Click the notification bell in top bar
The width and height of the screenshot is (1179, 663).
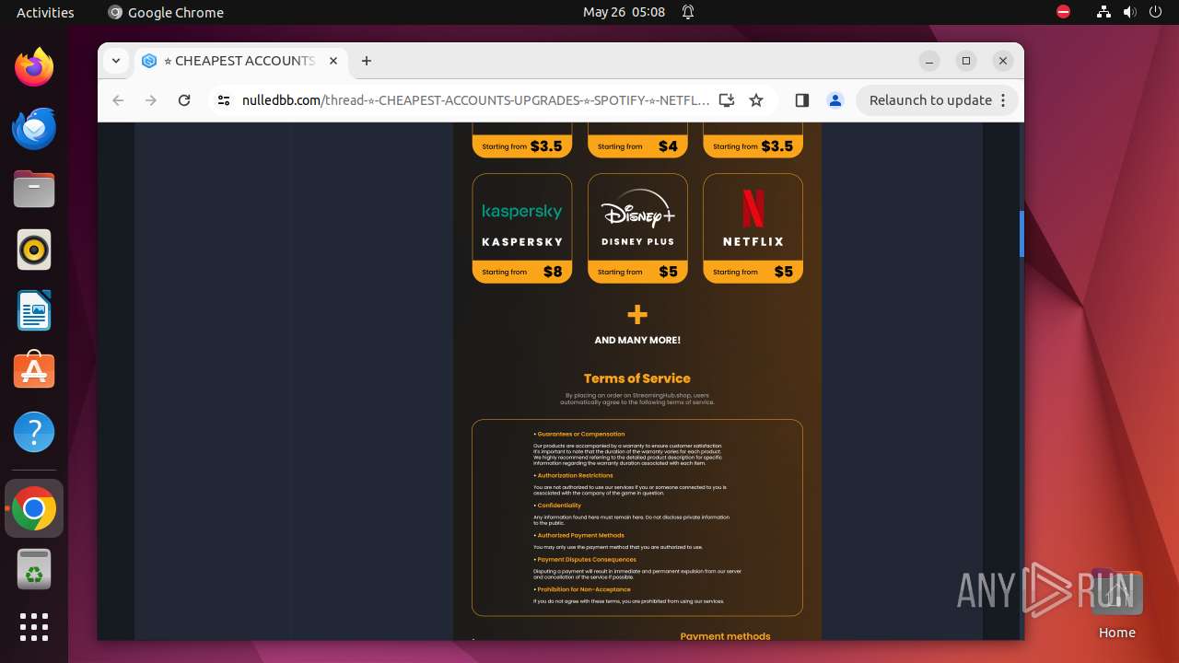click(688, 12)
